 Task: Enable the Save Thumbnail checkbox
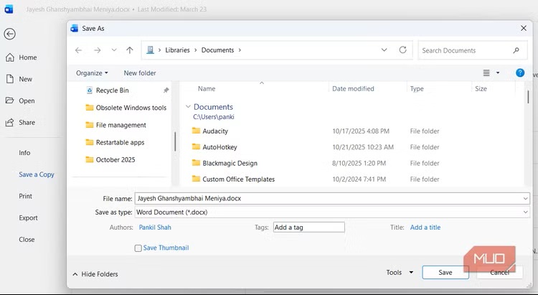138,248
